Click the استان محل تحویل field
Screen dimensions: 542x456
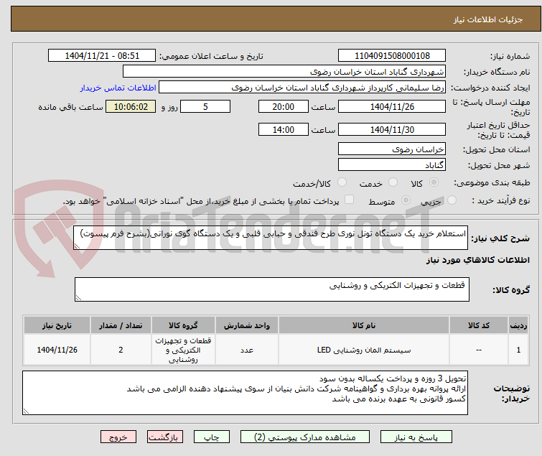click(392, 149)
